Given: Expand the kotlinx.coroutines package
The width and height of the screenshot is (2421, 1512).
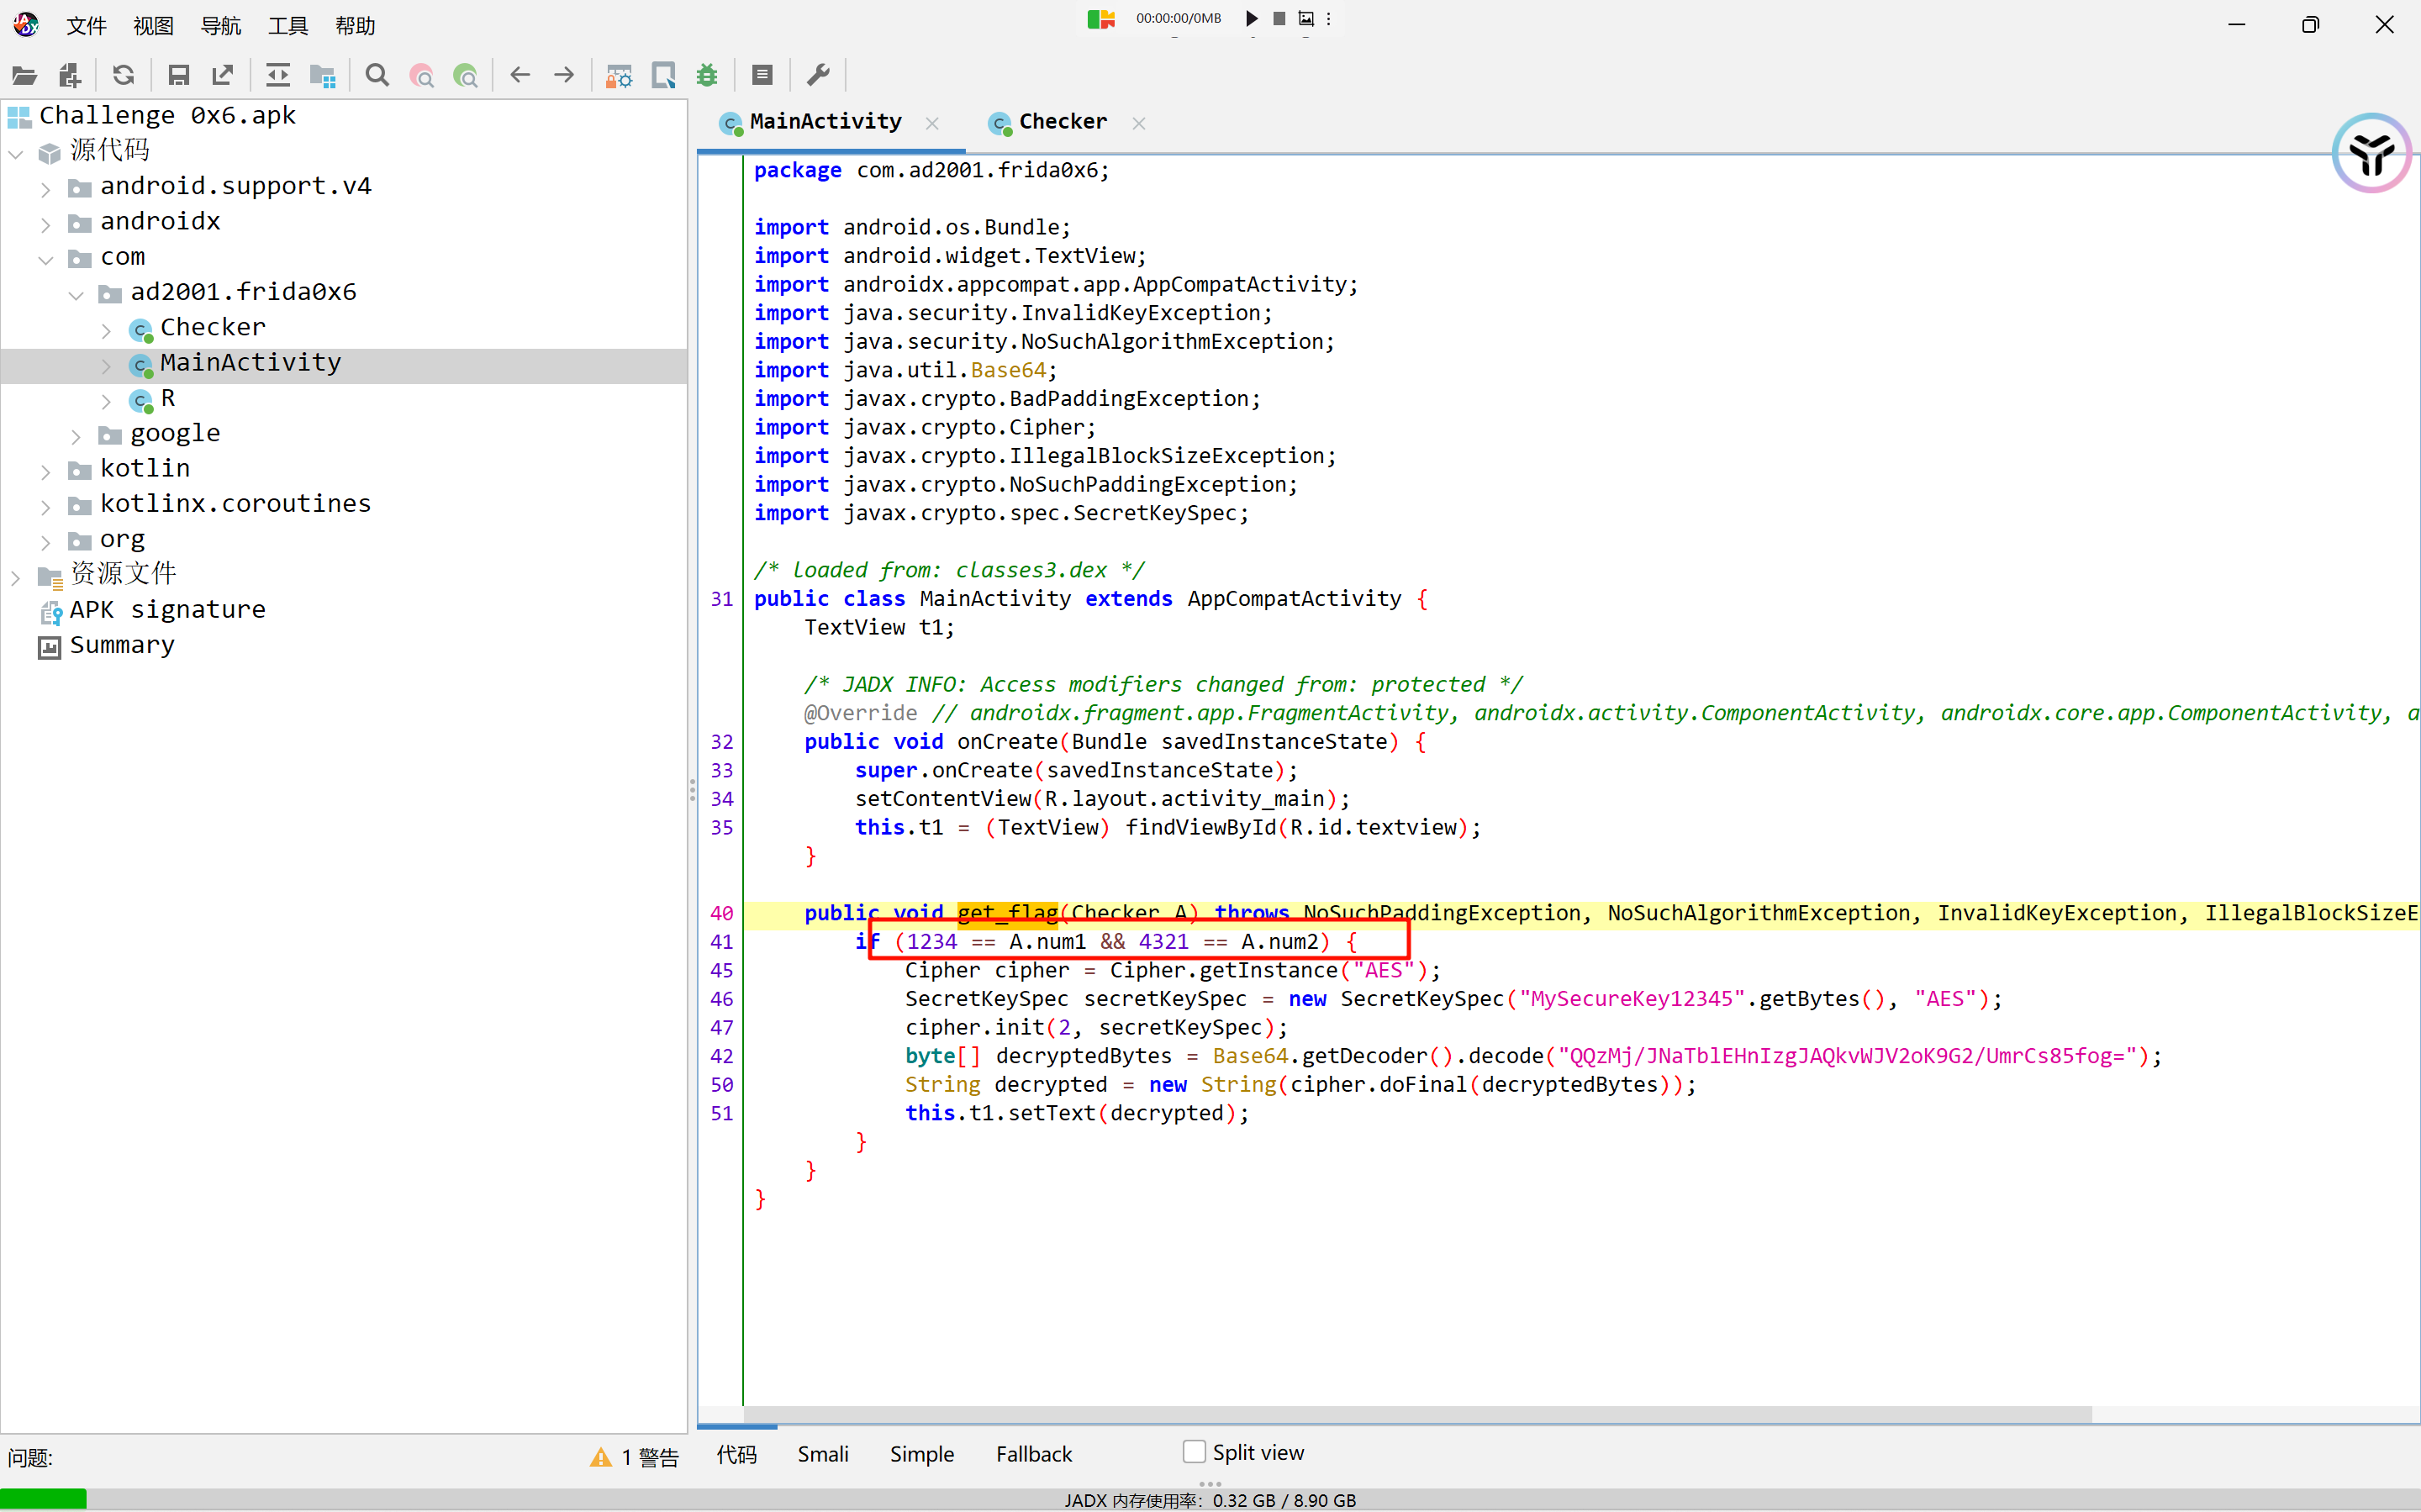Looking at the screenshot, I should (46, 506).
